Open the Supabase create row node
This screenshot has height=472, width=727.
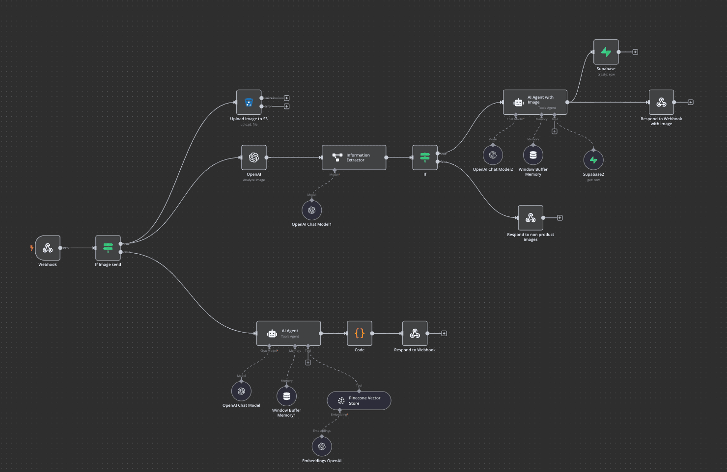tap(606, 52)
